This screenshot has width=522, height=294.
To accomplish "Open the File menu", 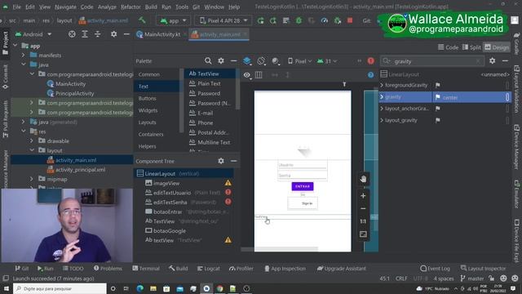I will (x=16, y=7).
